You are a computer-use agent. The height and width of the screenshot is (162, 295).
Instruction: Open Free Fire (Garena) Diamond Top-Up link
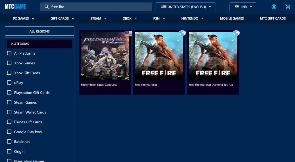(211, 85)
